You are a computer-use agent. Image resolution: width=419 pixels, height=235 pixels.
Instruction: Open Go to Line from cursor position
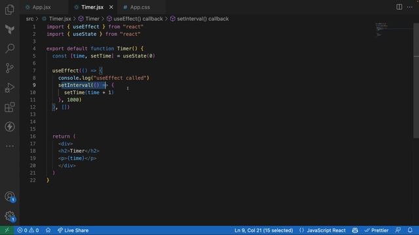coord(263,230)
